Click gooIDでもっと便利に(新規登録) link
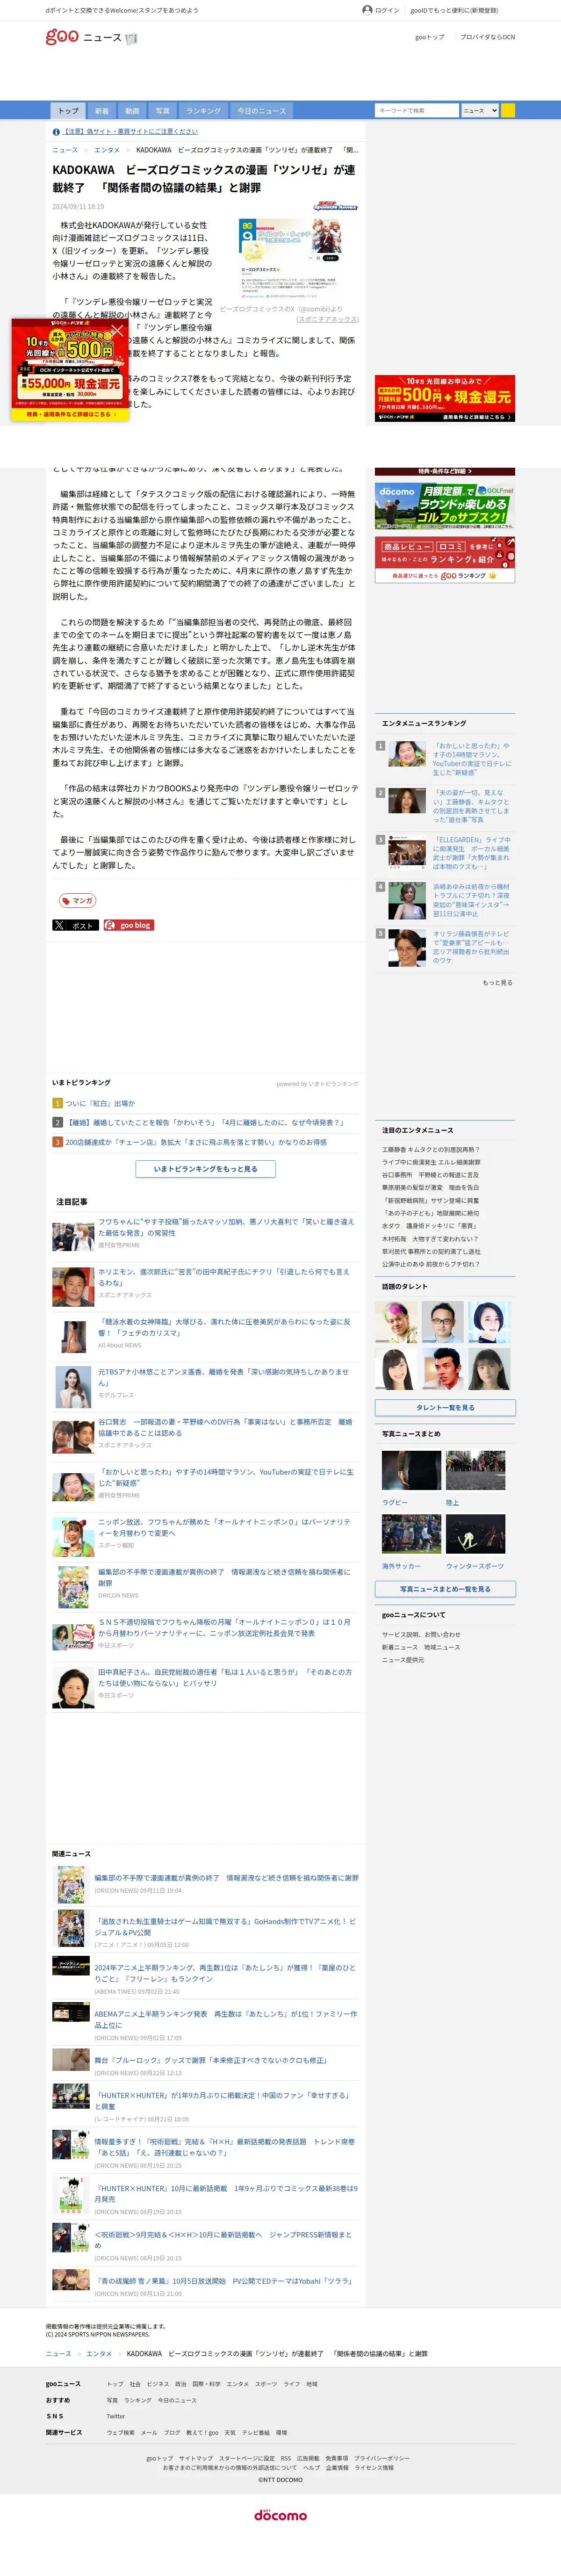561x2576 pixels. point(454,10)
